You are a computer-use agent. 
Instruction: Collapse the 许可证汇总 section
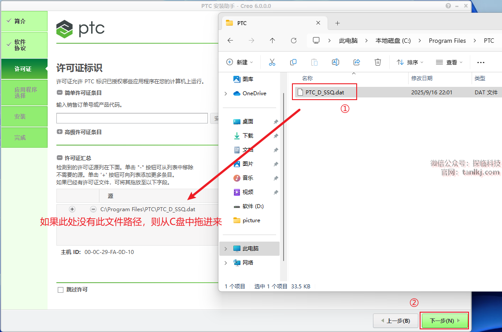pyautogui.click(x=59, y=158)
